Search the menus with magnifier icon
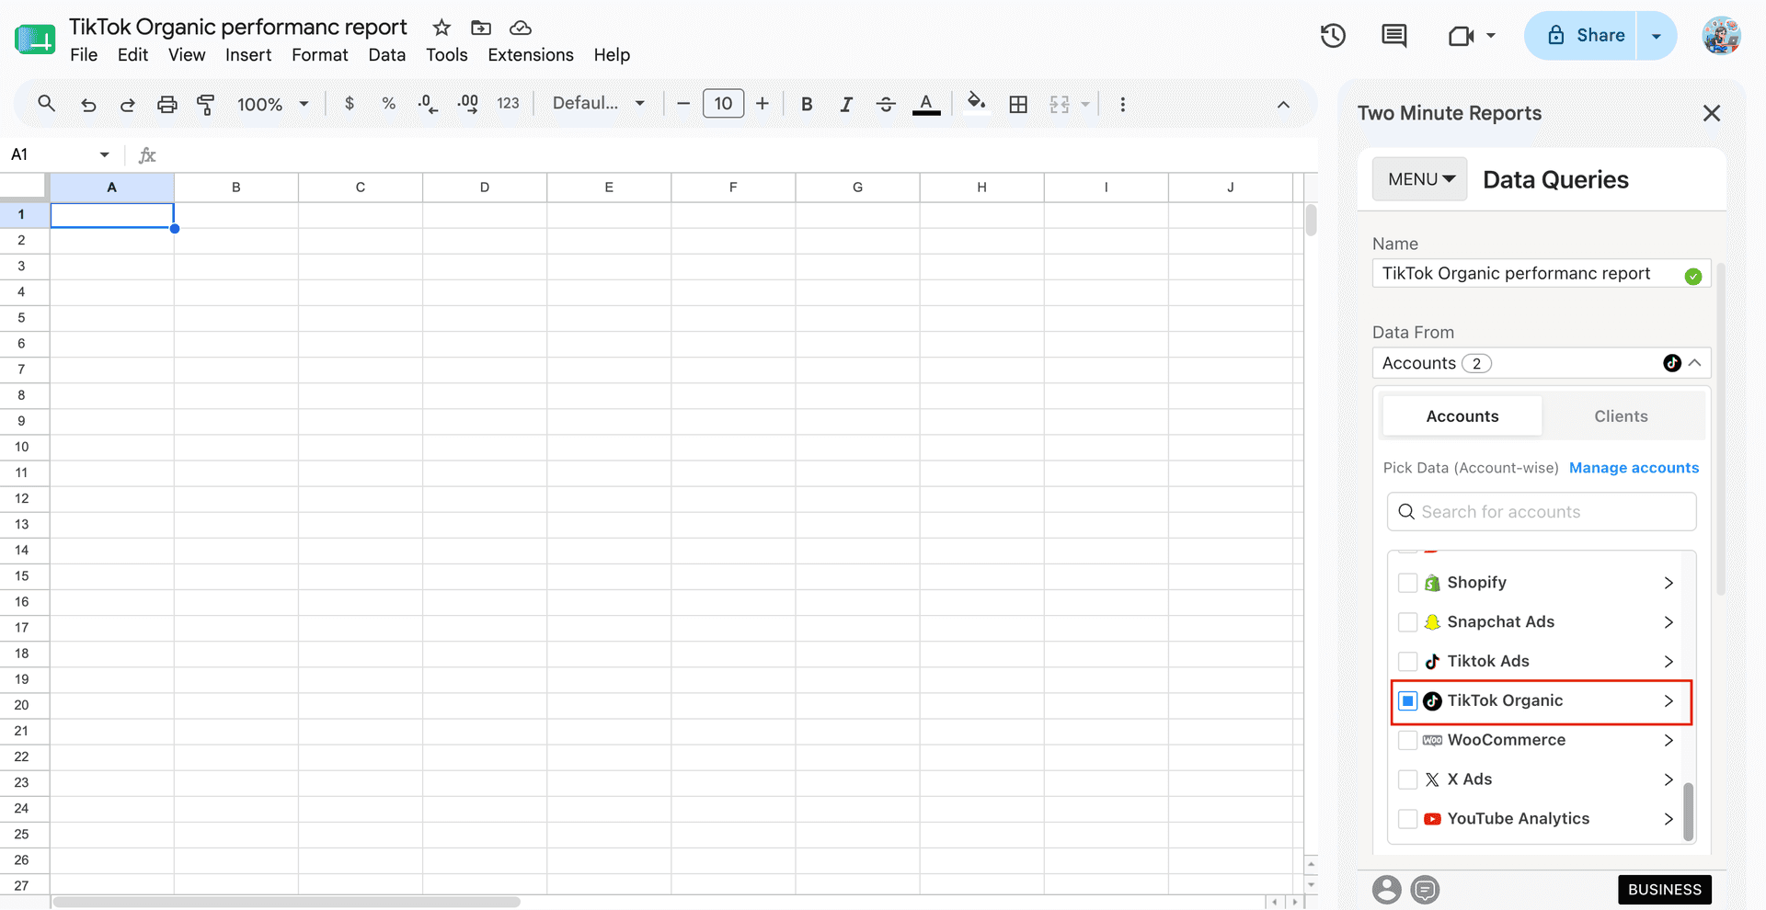The height and width of the screenshot is (910, 1766). (47, 104)
